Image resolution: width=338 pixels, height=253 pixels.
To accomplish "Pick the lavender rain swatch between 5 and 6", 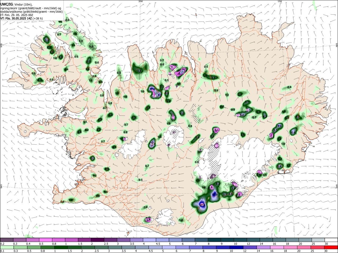I will (x=169, y=247).
